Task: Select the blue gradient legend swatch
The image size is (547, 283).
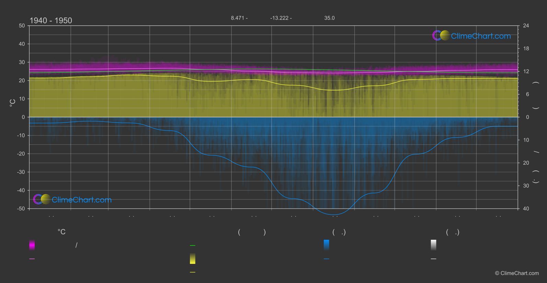Action: pos(327,245)
